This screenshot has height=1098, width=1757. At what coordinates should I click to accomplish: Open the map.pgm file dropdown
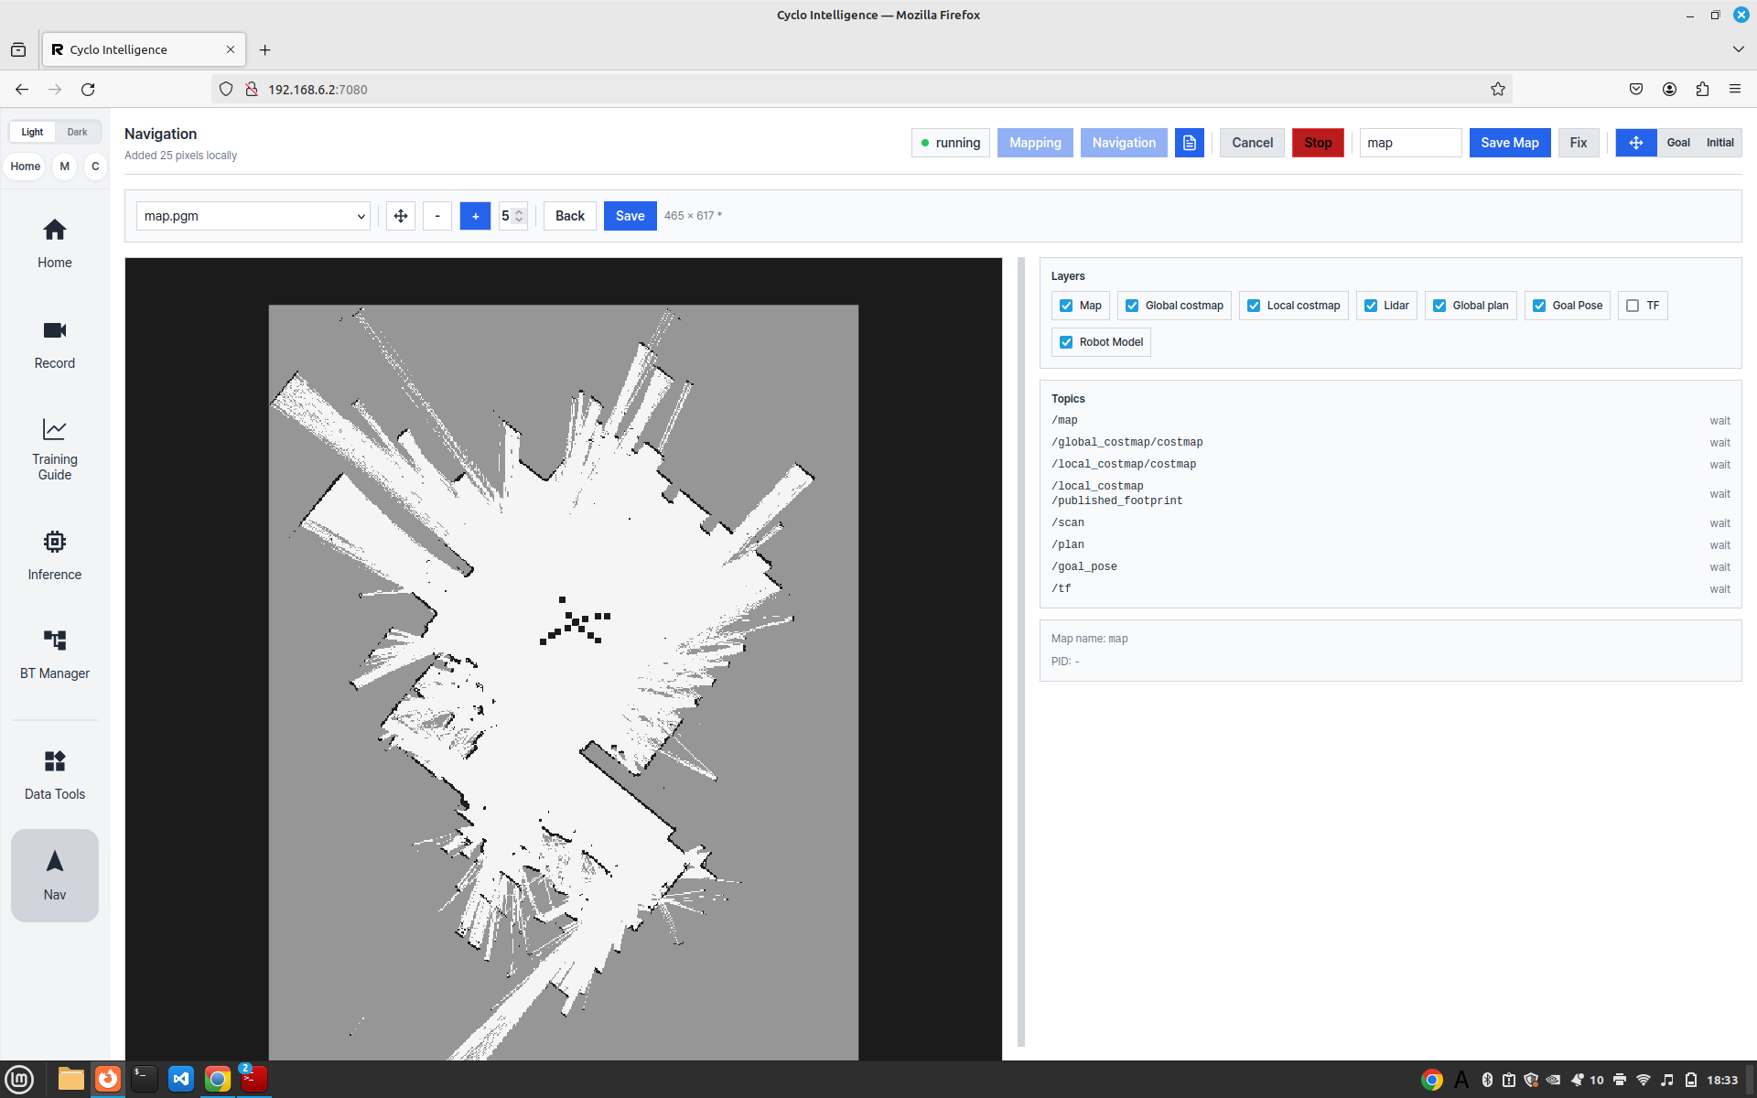(x=253, y=216)
